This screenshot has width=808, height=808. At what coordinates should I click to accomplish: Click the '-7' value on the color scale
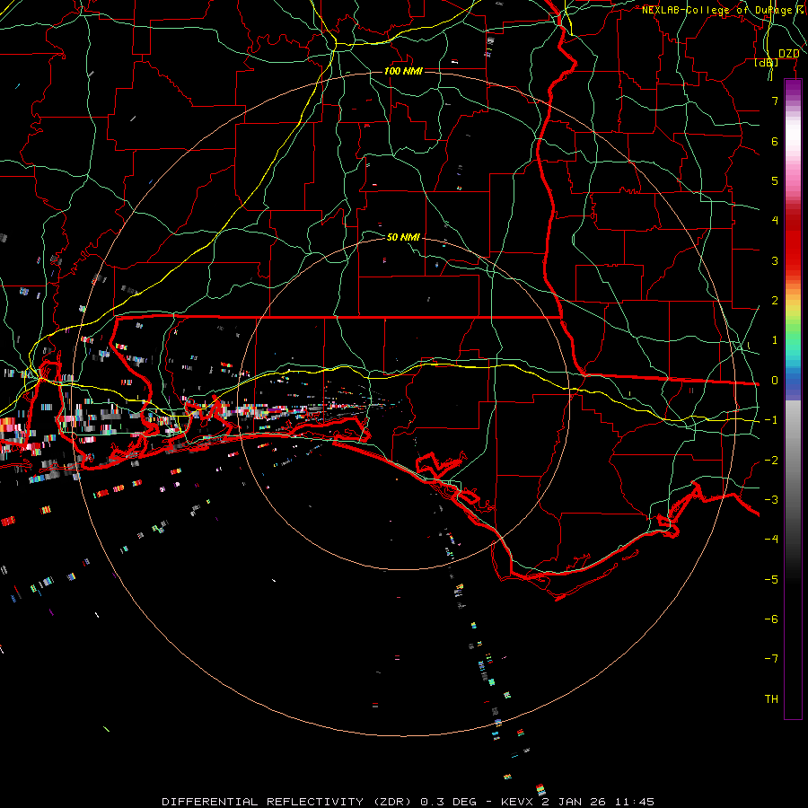771,659
